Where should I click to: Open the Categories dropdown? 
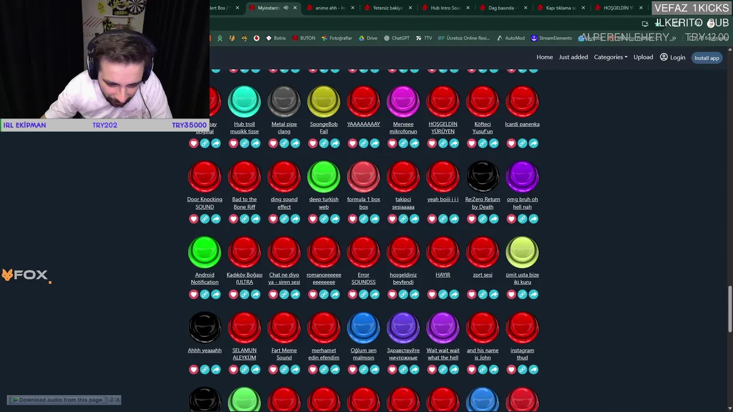pyautogui.click(x=610, y=57)
